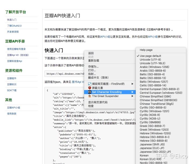Choose 翻成中文（简体）menu entry
Image resolution: width=193 pixels, height=164 pixels.
pos(98,78)
